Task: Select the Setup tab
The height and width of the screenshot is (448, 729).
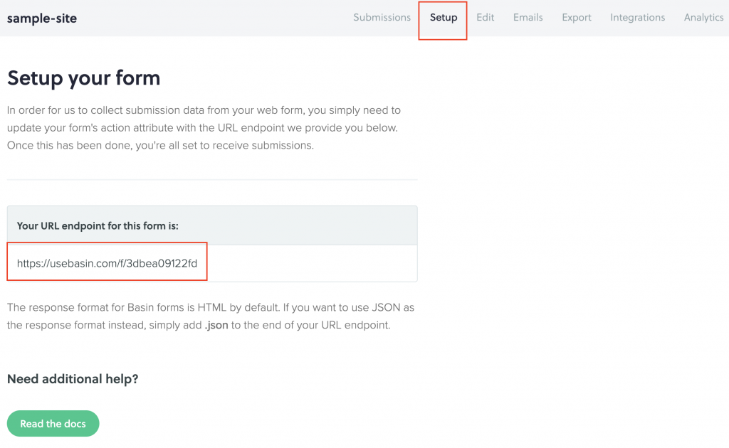Action: coord(443,18)
